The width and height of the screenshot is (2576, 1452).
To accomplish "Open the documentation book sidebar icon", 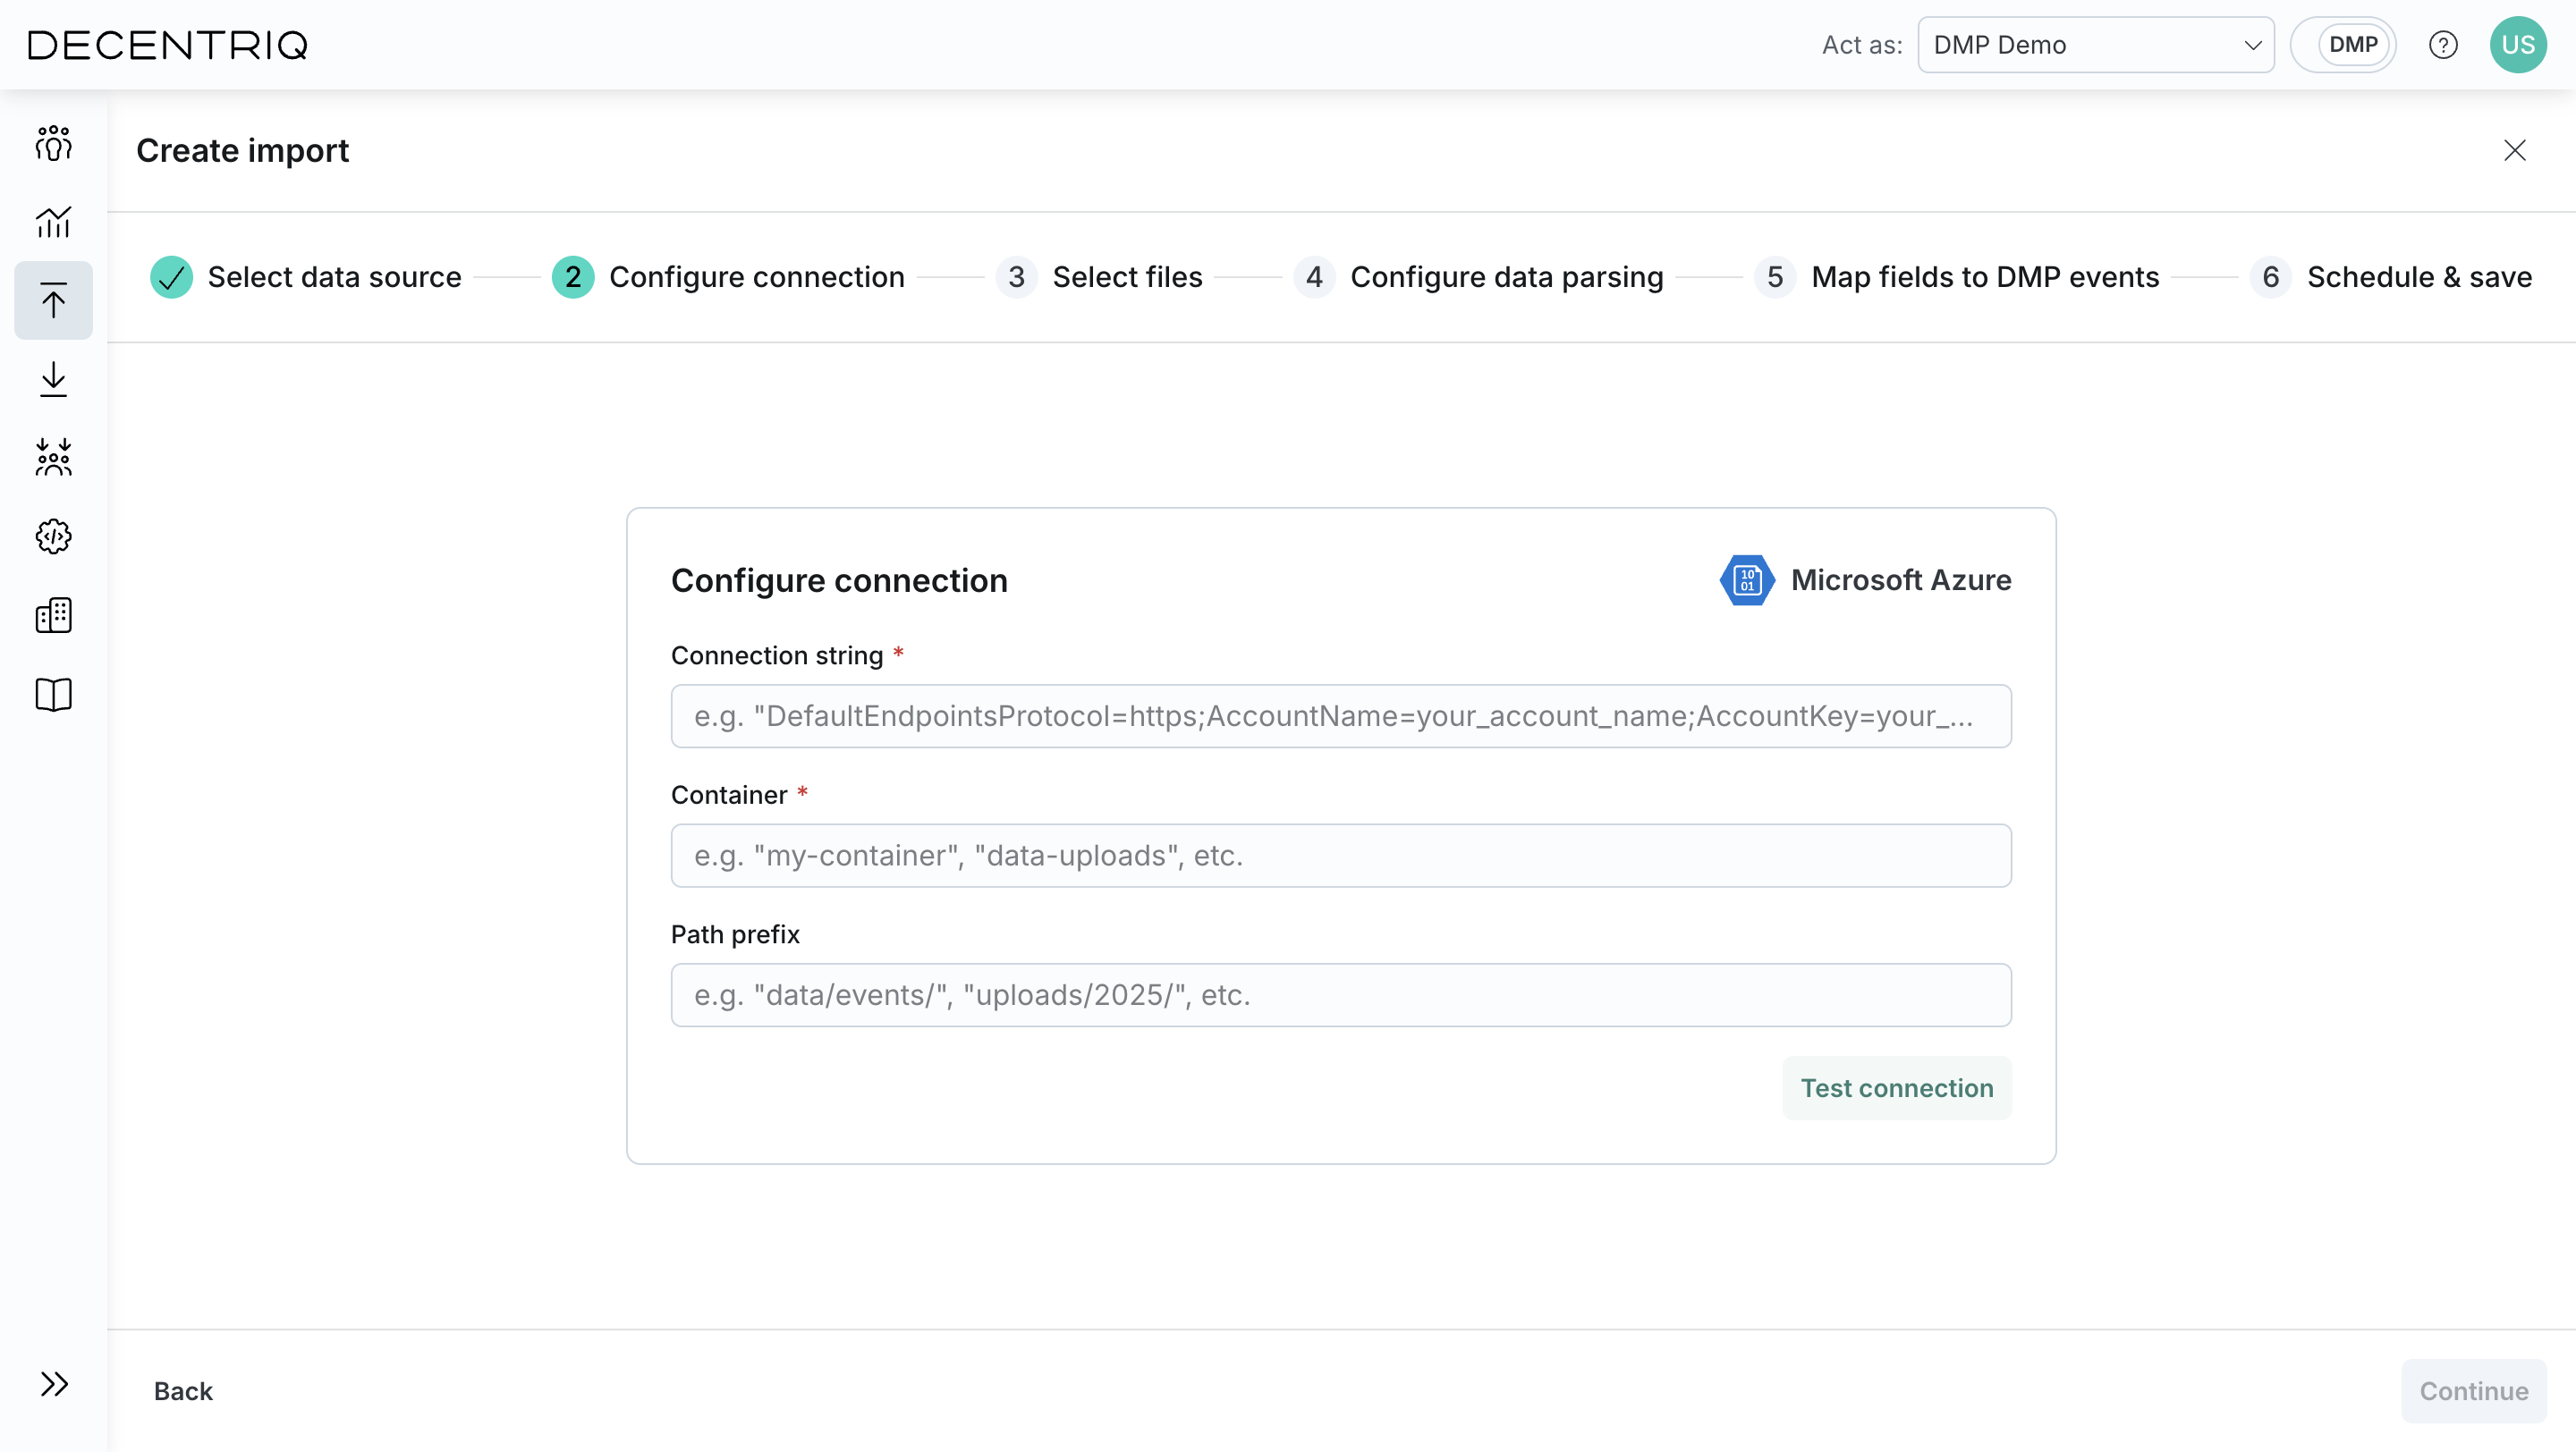I will point(53,695).
